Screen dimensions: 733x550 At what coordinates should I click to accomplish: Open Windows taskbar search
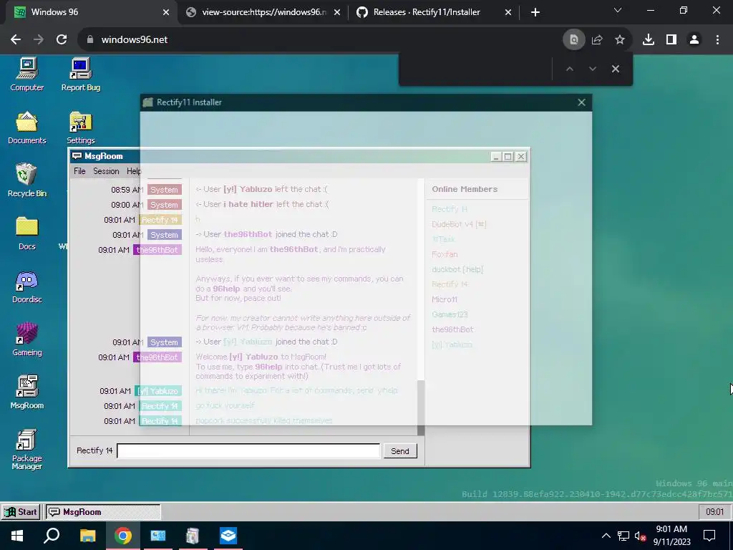coord(52,536)
